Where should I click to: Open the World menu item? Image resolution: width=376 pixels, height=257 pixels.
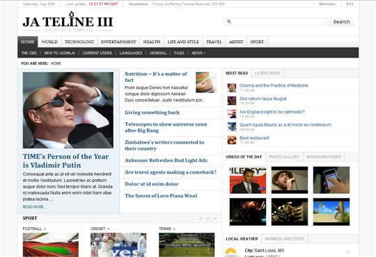pyautogui.click(x=49, y=42)
